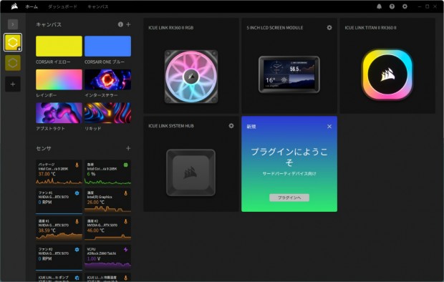This screenshot has width=444, height=282.
Task: Choose the CORSAIR ONE ブルー blue swatch
Action: click(x=107, y=46)
